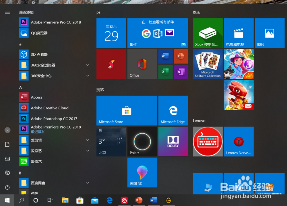Open Microsoft Store tile
The image size is (287, 206).
point(127,110)
